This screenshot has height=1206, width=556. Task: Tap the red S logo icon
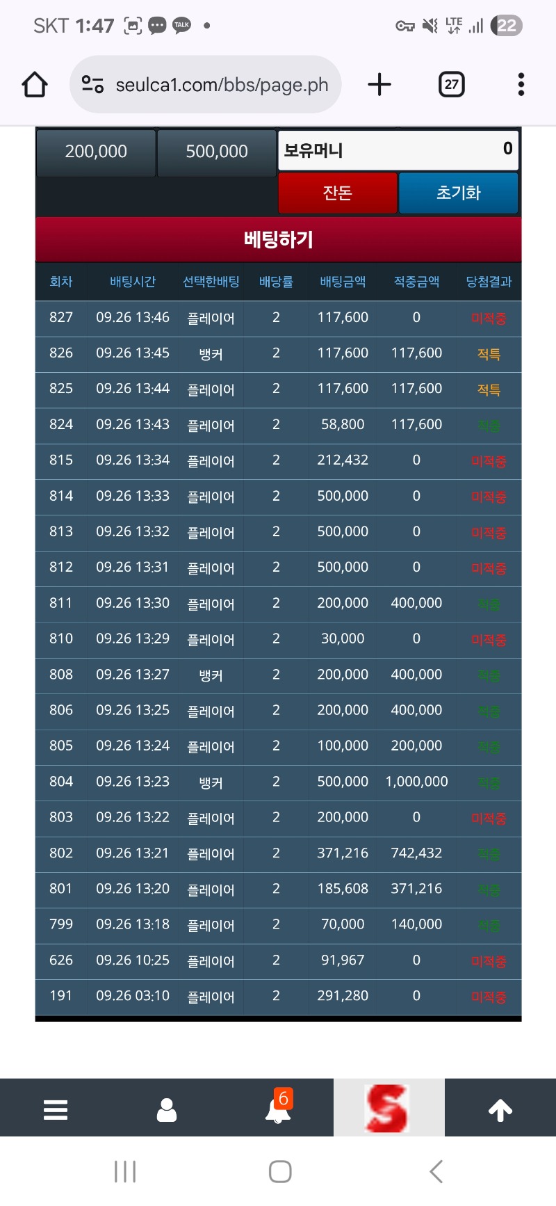(x=387, y=1108)
